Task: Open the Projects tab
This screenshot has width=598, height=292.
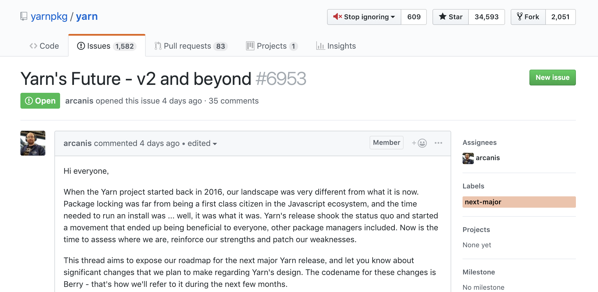Action: pos(272,46)
